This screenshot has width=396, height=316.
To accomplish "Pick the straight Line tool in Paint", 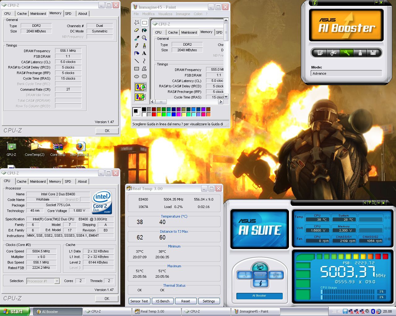I will (x=136, y=61).
